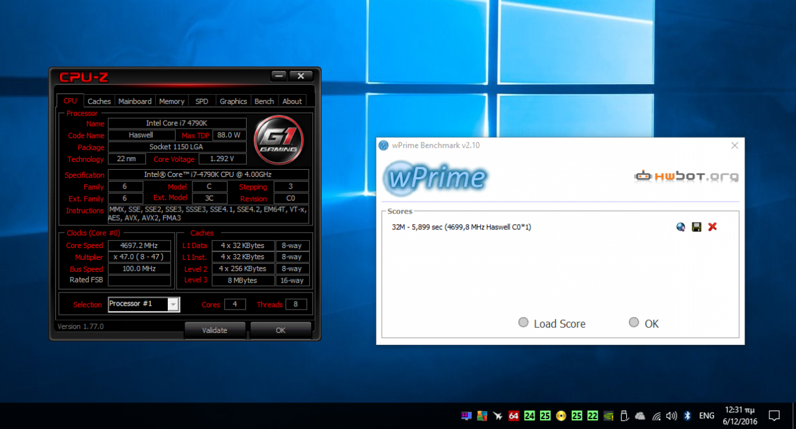Click the empty Rated FSB field
Screen dimensions: 796x429
(x=139, y=280)
